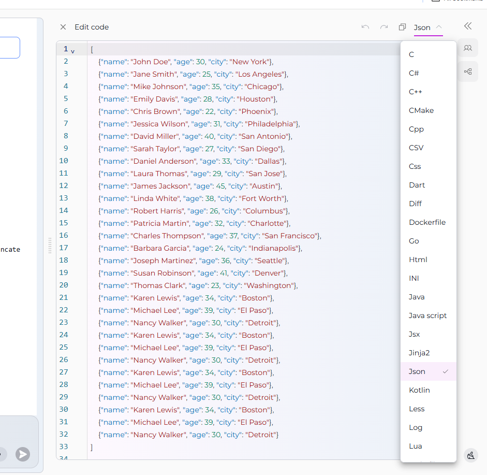Image resolution: width=487 pixels, height=475 pixels.
Task: Open the users group icon panel
Action: [x=468, y=48]
